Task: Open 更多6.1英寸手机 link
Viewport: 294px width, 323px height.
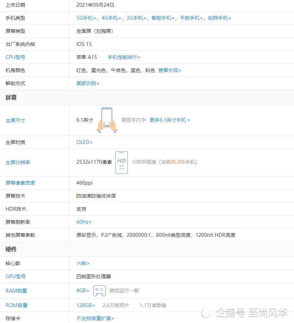Action: coord(170,120)
